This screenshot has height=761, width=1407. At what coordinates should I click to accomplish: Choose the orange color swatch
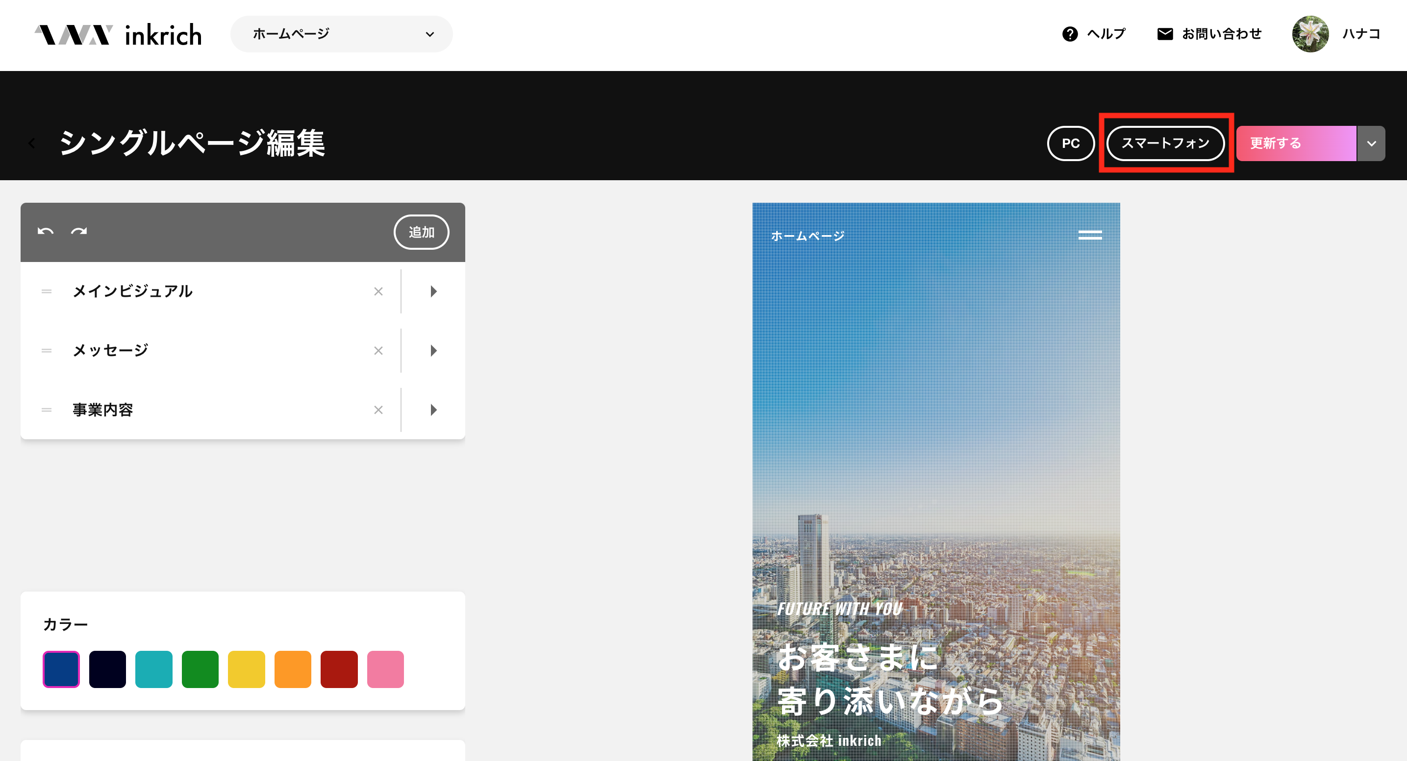pos(293,669)
